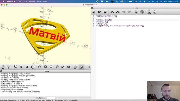Open a file with the folder icon
This screenshot has width=180, height=101.
(99, 12)
